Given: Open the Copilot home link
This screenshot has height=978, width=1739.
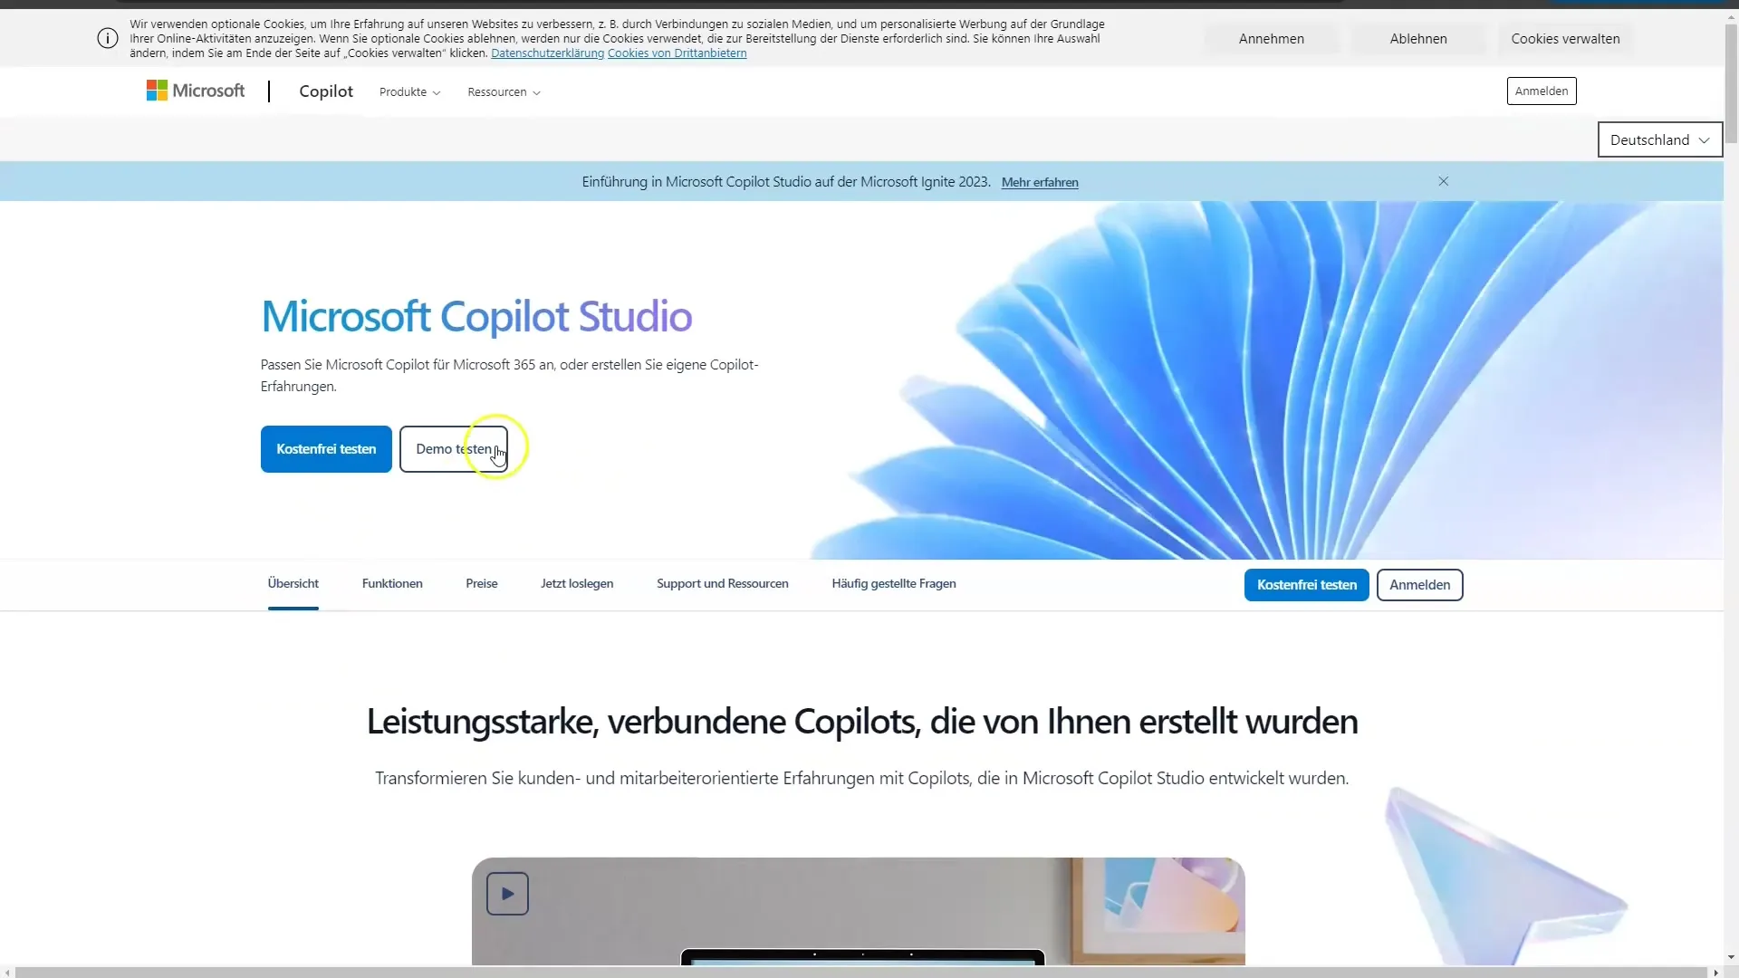Looking at the screenshot, I should click(326, 91).
